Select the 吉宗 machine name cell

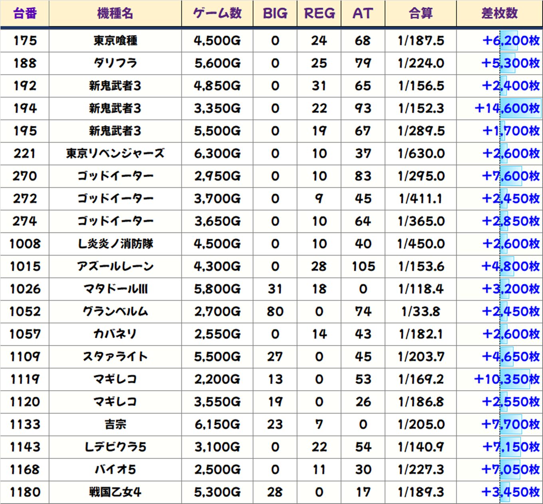pos(115,424)
